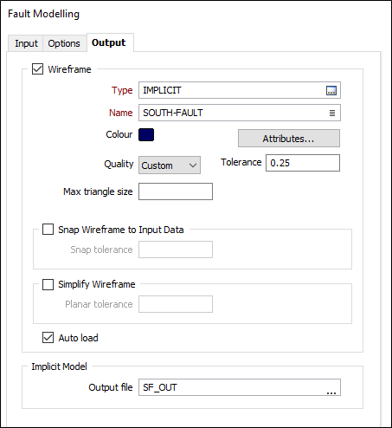The height and width of the screenshot is (428, 392).
Task: Click the Snap tolerance field
Action: click(176, 250)
